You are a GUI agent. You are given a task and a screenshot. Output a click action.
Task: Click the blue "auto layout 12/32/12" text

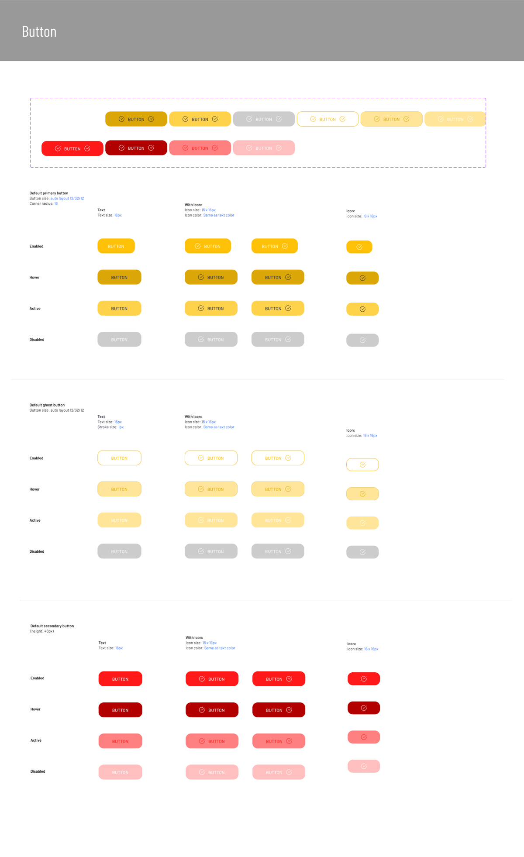click(67, 199)
